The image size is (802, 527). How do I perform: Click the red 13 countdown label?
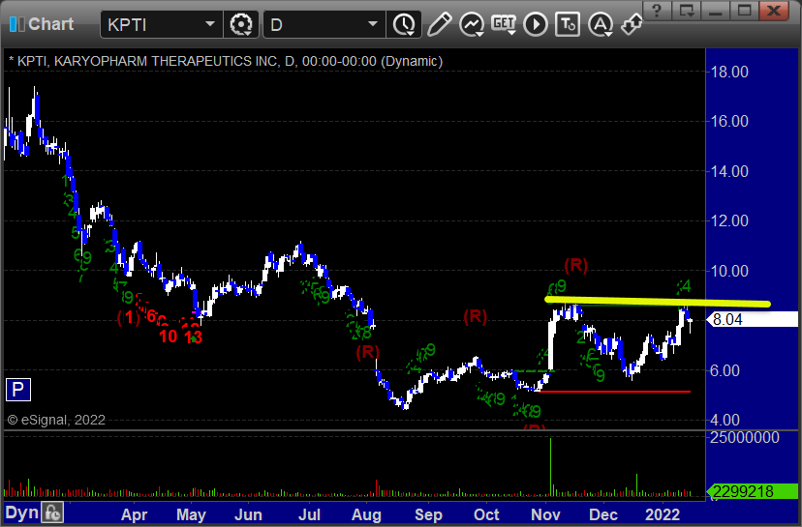193,337
